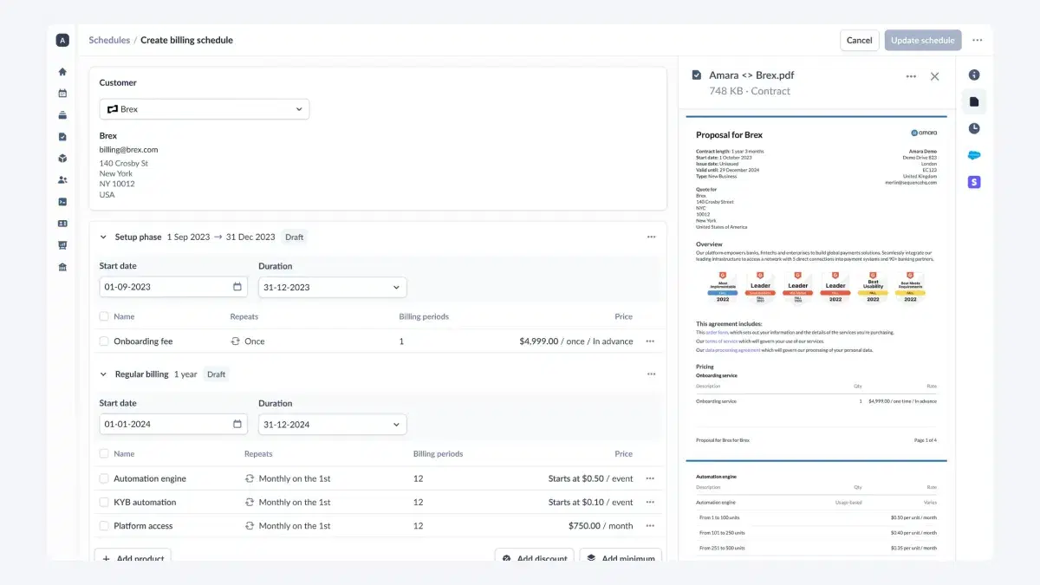Open Setup phase more options
Image resolution: width=1040 pixels, height=585 pixels.
(651, 237)
